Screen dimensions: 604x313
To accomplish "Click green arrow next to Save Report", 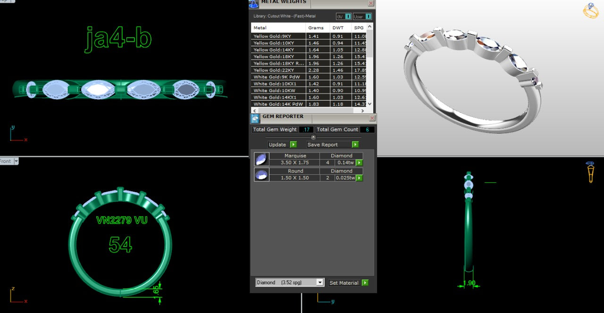I will point(355,144).
